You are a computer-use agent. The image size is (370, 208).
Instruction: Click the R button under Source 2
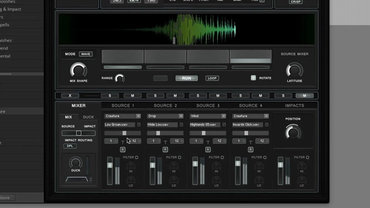165,149
